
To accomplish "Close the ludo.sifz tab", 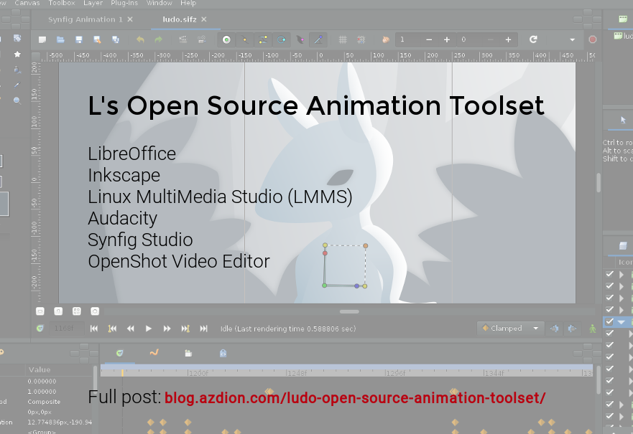I will [x=204, y=19].
